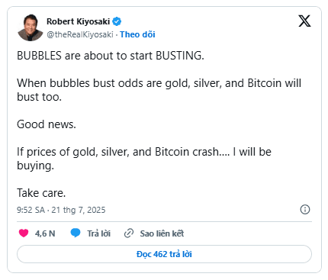Click the Take care. closing line

[41, 193]
